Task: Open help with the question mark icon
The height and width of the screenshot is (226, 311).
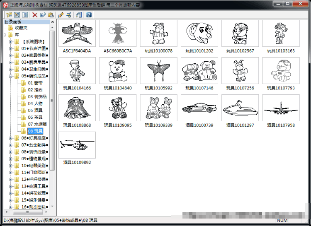Action: pyautogui.click(x=89, y=14)
